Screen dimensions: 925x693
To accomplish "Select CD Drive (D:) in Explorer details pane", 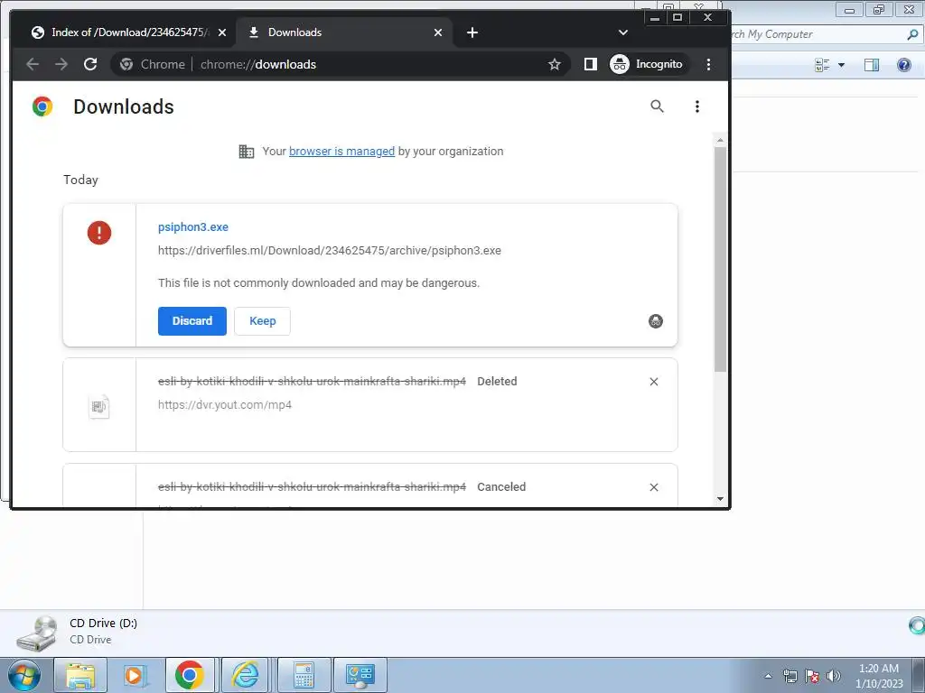I will (x=77, y=631).
